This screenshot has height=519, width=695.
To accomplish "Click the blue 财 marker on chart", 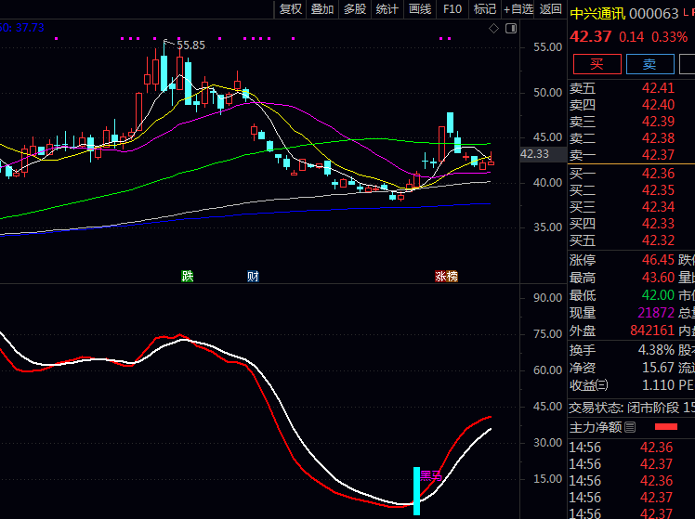I will point(252,276).
